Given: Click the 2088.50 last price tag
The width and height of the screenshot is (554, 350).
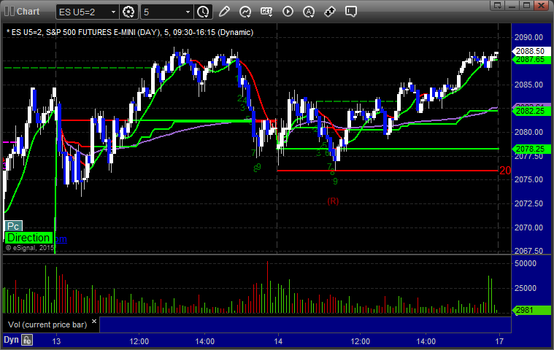Looking at the screenshot, I should click(x=531, y=51).
